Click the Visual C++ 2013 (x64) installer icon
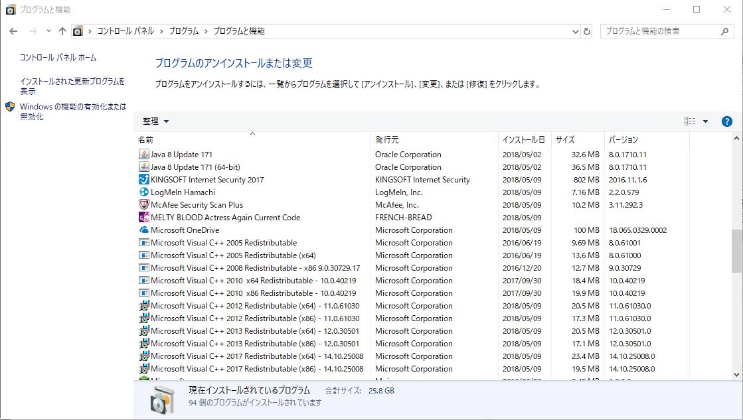 coord(143,331)
